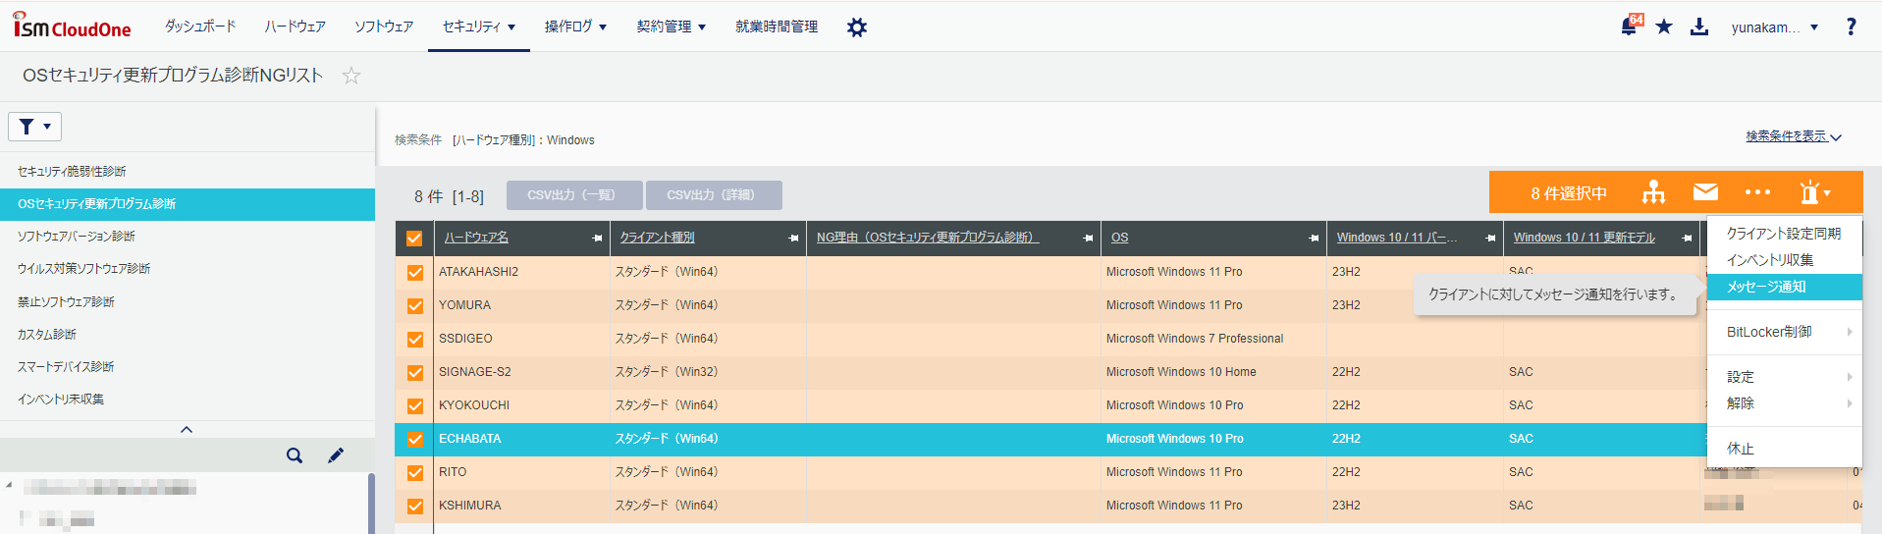Pin the Windows 10 / 11 更新モデル column
The image size is (1882, 534).
1687,239
